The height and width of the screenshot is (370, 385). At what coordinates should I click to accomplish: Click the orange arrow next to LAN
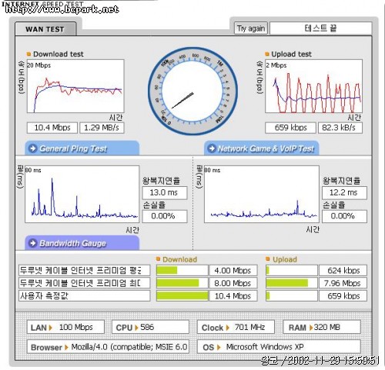point(51,328)
